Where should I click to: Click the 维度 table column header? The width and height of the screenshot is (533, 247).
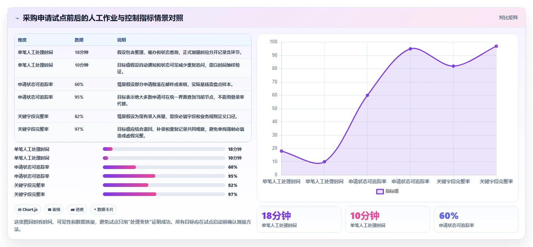click(22, 40)
